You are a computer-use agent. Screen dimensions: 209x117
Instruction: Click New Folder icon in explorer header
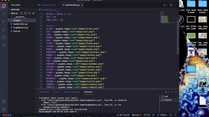(x=25, y=13)
